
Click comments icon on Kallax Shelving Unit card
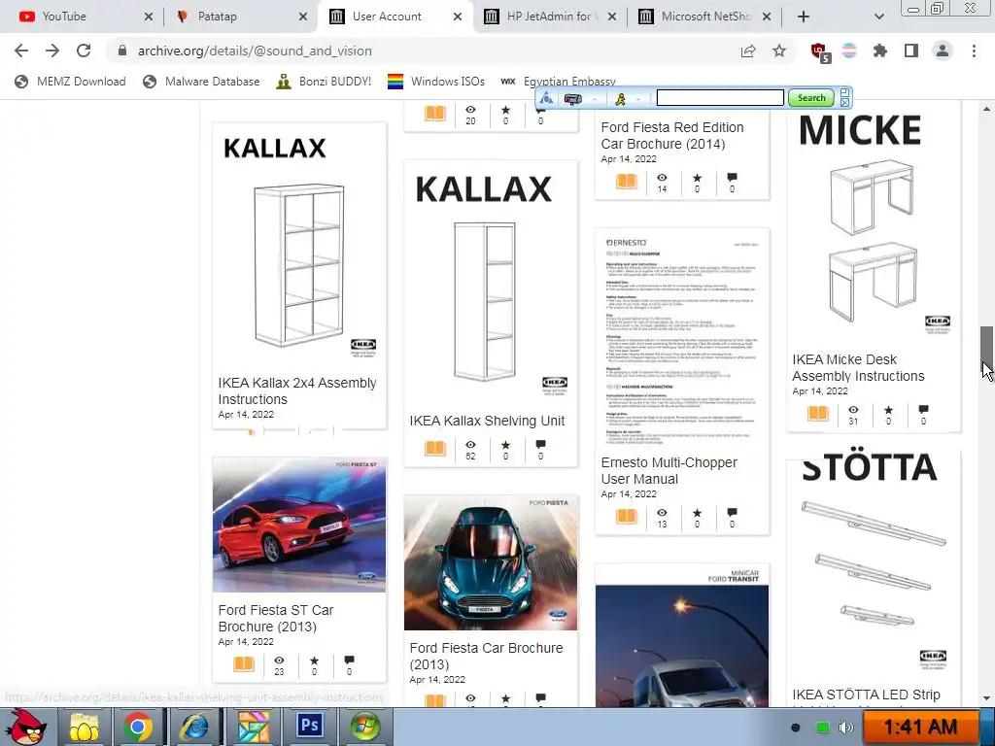tap(540, 445)
